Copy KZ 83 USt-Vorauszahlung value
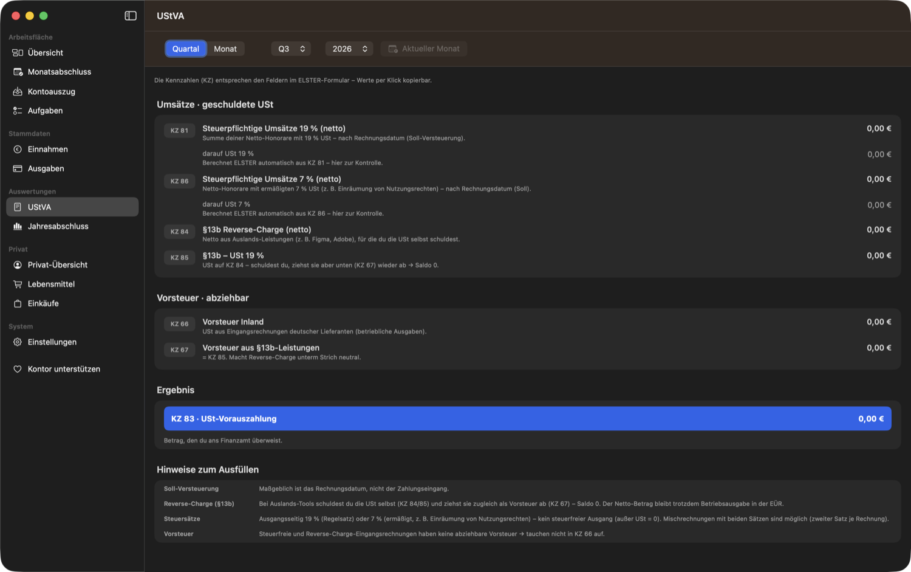Screen dimensions: 911x572 [x=527, y=419]
